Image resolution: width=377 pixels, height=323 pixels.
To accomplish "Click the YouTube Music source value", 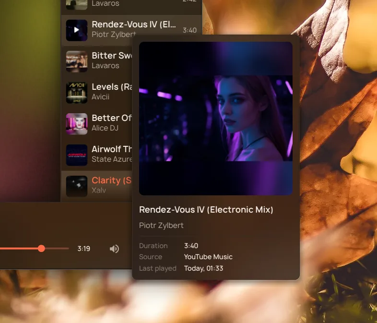I will pos(208,257).
